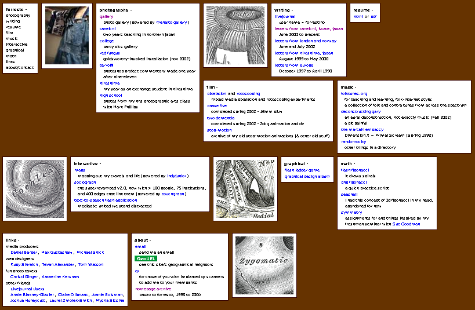Open the homepage archive link
Viewport: 475px width, 310px height.
click(x=153, y=289)
